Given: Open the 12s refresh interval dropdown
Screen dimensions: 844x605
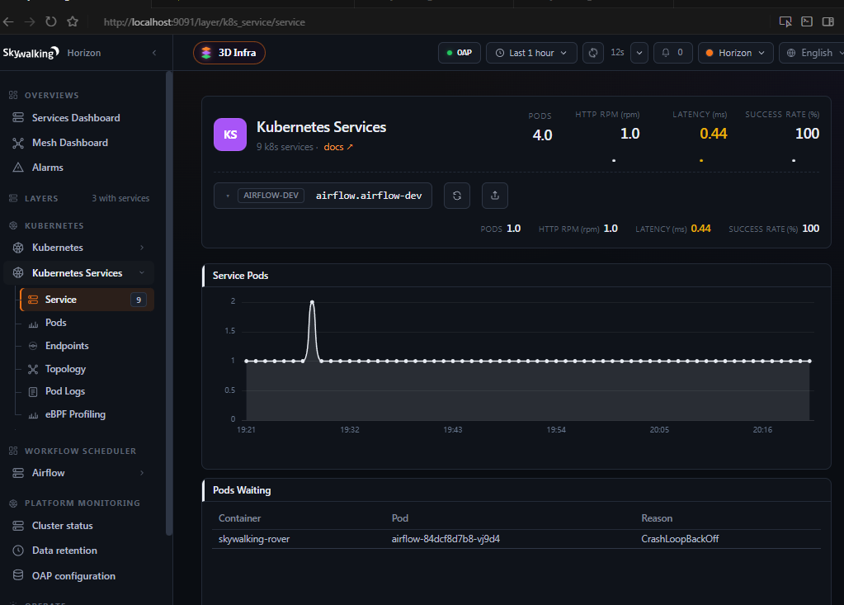Looking at the screenshot, I should click(639, 53).
